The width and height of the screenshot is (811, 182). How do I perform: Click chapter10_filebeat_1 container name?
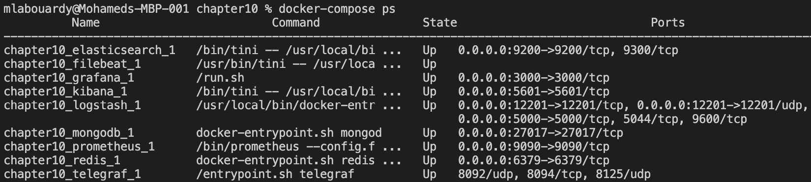pos(72,64)
